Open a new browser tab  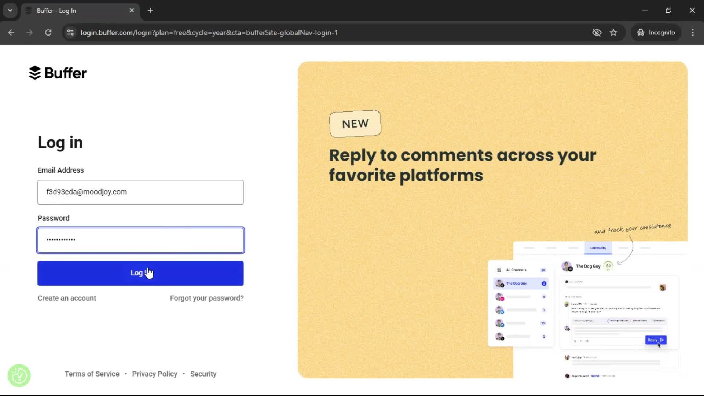click(150, 10)
